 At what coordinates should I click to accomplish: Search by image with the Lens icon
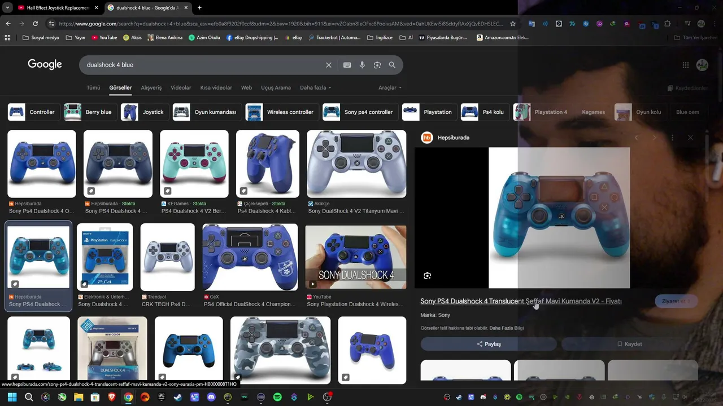tap(377, 65)
